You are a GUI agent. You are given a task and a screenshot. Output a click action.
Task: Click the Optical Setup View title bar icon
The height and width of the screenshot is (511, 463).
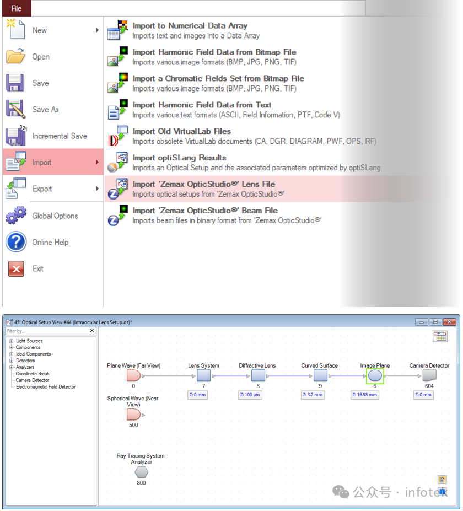(9, 322)
